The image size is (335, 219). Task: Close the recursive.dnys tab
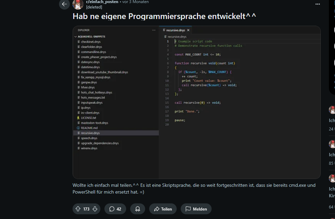188,30
